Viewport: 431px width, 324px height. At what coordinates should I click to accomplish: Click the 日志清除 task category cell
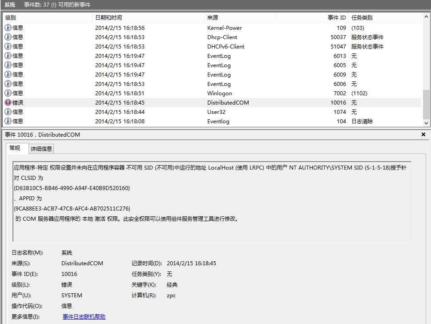coord(362,121)
